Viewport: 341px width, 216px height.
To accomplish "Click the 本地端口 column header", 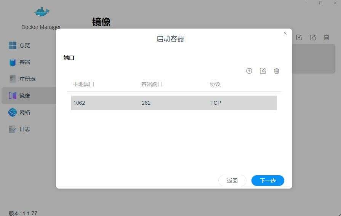I will (83, 84).
